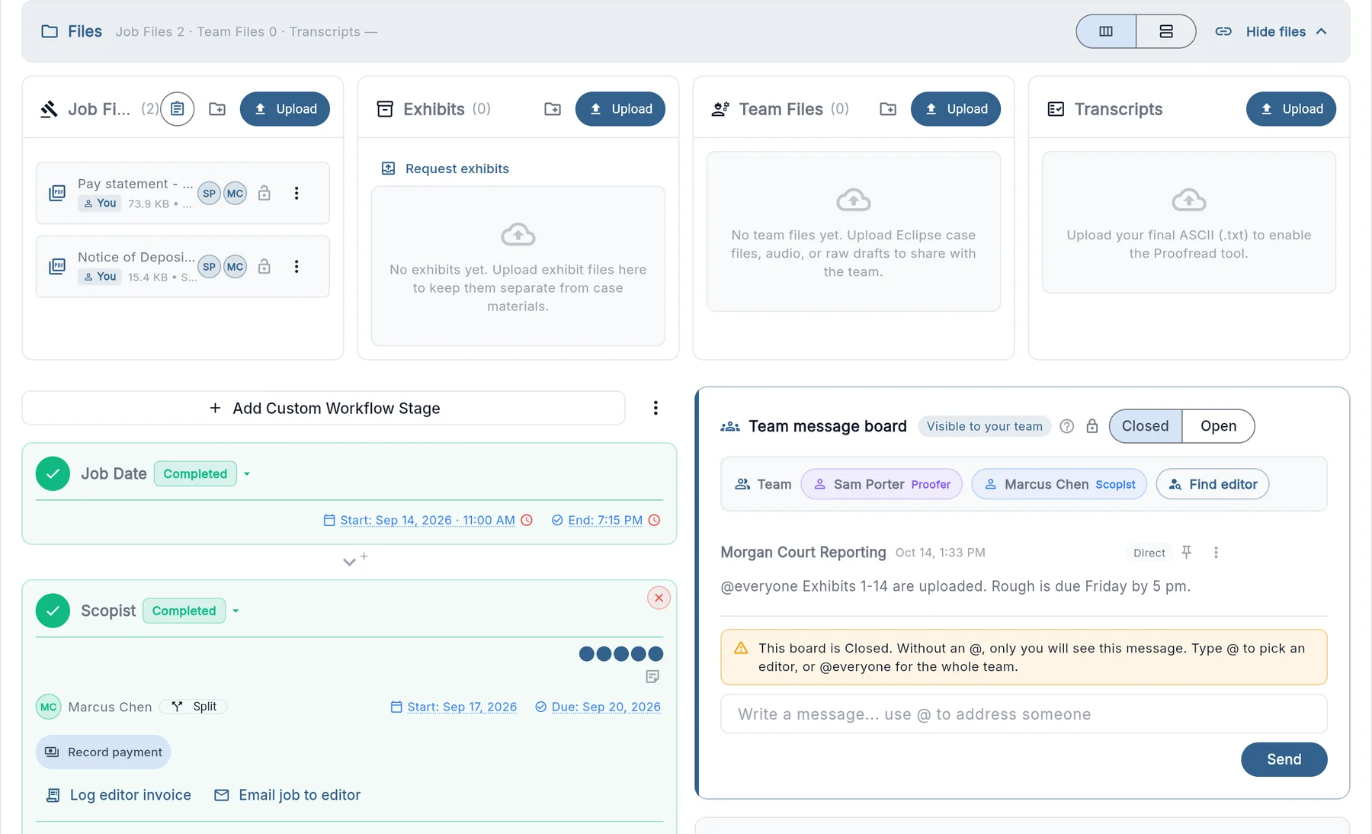Screen dimensions: 1372x834
Task: Toggle lock on Pay statement file
Action: (264, 193)
